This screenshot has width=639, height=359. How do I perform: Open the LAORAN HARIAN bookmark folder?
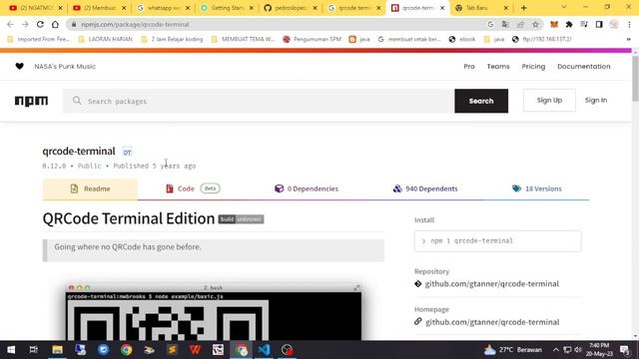tap(106, 39)
